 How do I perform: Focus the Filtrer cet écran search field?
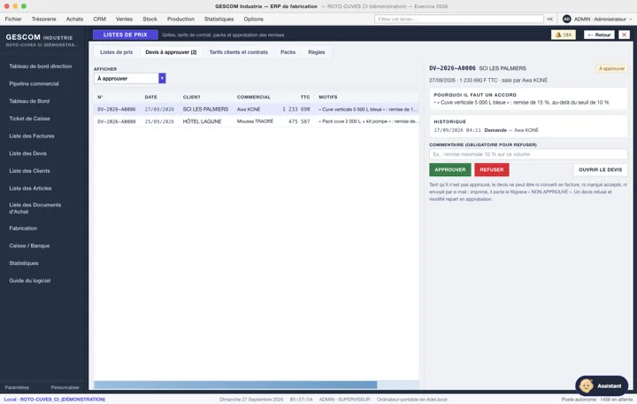coord(458,19)
